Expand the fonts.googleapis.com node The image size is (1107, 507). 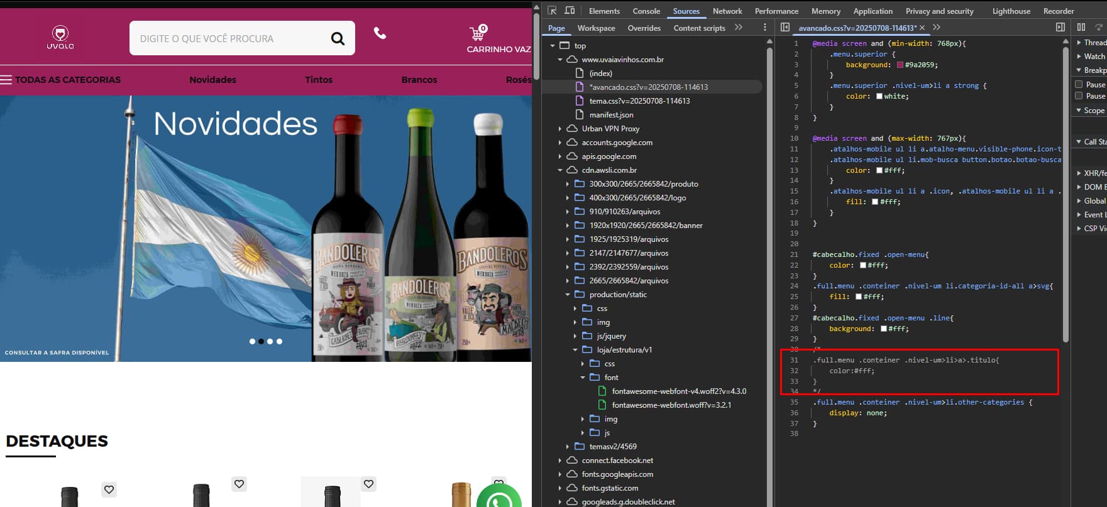560,474
